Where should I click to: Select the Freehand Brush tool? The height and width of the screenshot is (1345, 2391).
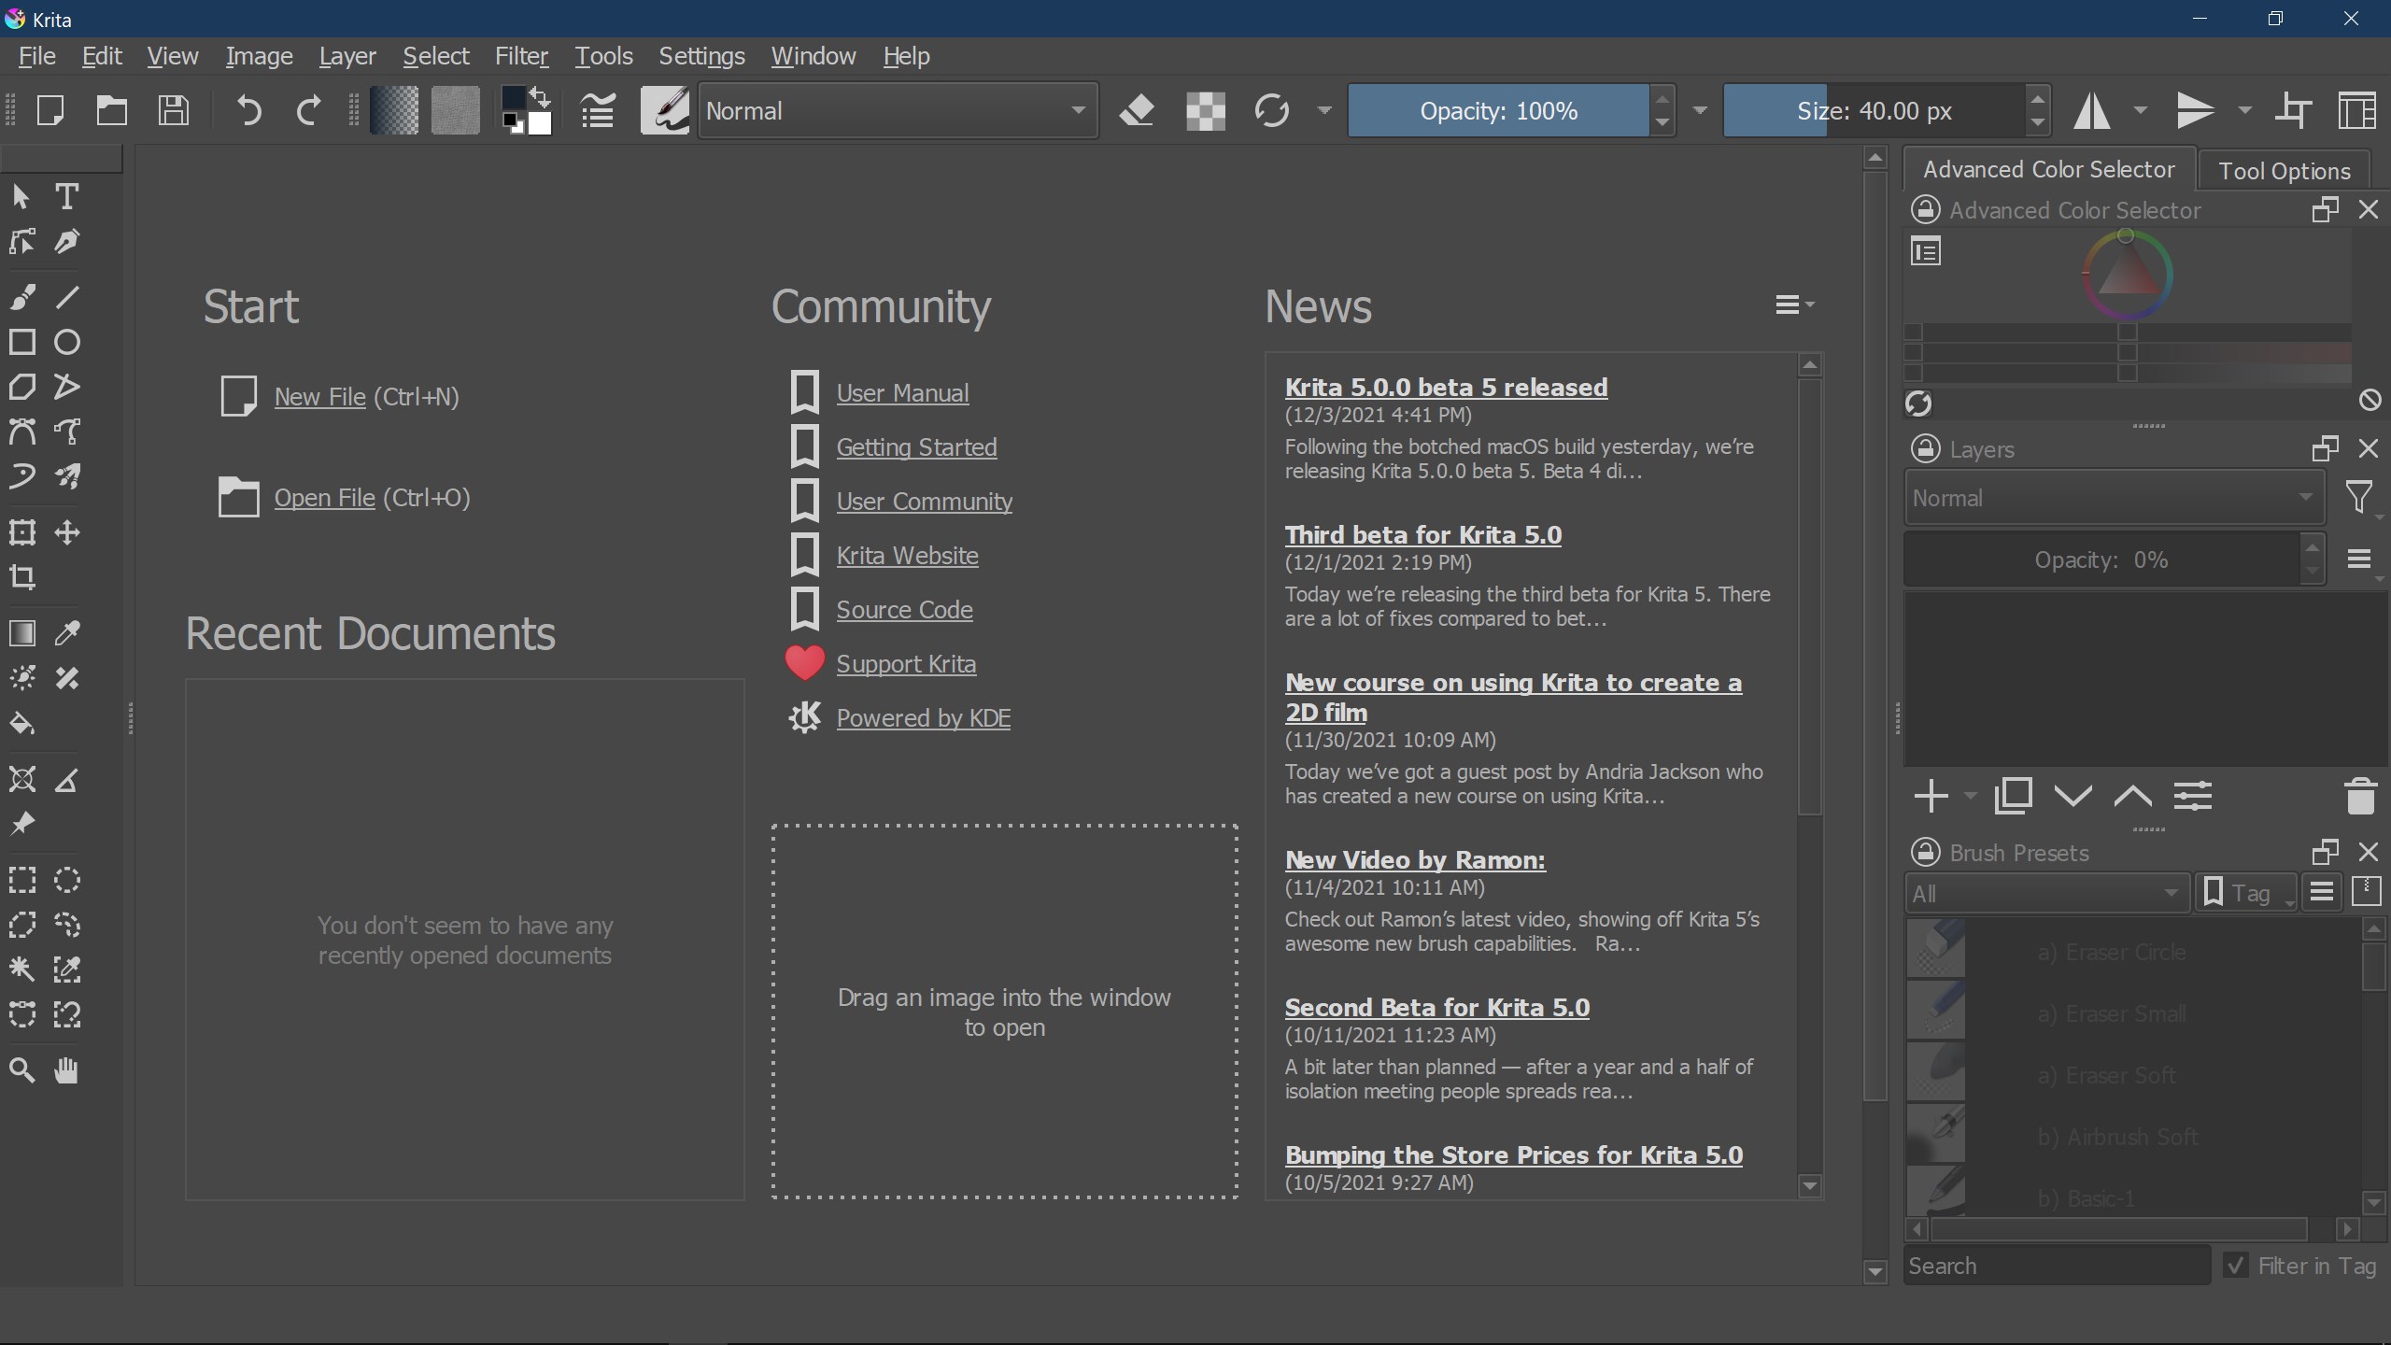point(22,296)
